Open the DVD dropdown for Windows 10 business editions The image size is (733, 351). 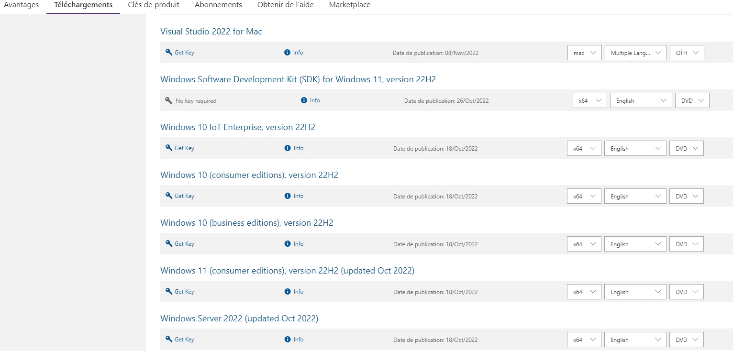click(x=687, y=244)
